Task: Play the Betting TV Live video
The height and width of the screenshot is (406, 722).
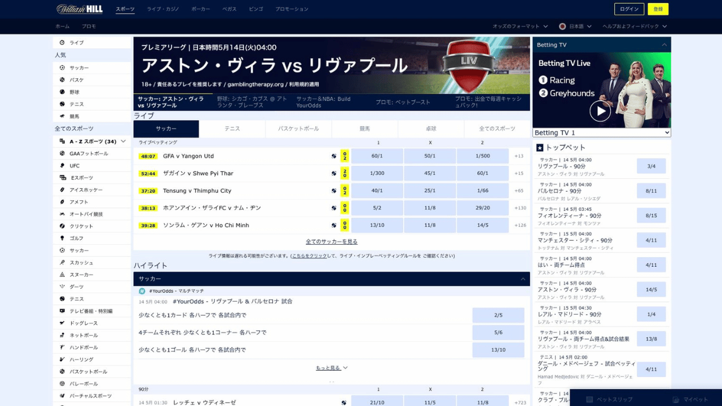Action: pos(600,111)
